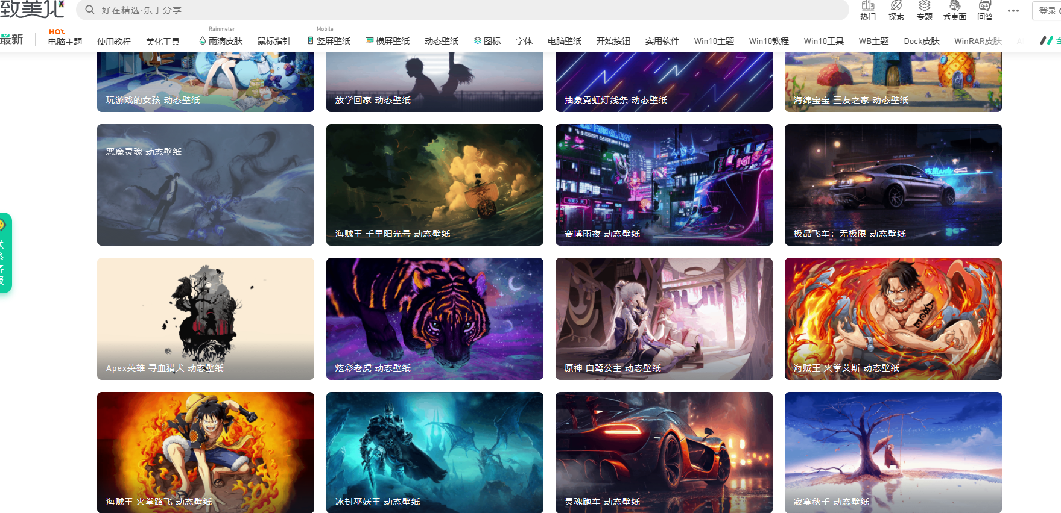The image size is (1061, 513).
Task: Open Win10教程 category
Action: click(x=769, y=41)
